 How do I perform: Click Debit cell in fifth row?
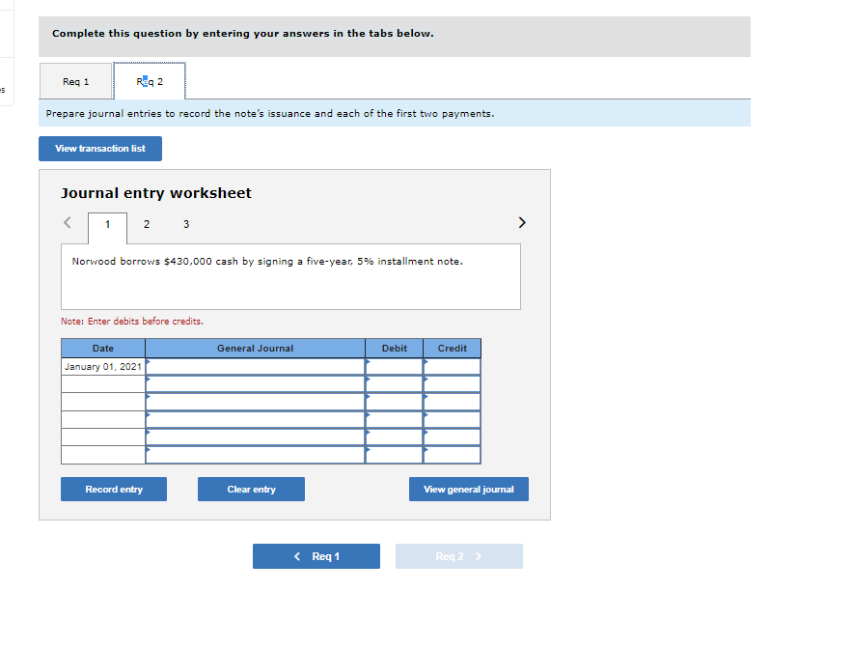click(x=395, y=437)
